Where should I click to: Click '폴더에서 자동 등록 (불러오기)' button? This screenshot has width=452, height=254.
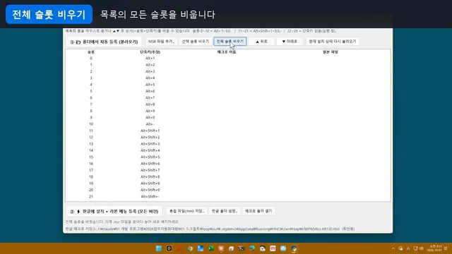104,42
